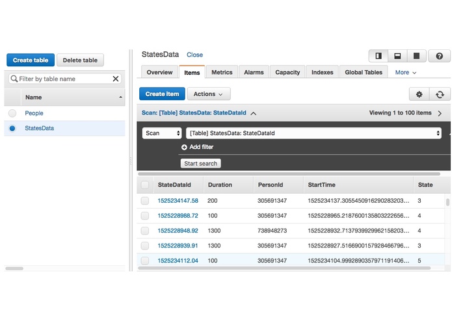Switch to full panel layout icon
Image resolution: width=452 pixels, height=321 pixels.
416,56
